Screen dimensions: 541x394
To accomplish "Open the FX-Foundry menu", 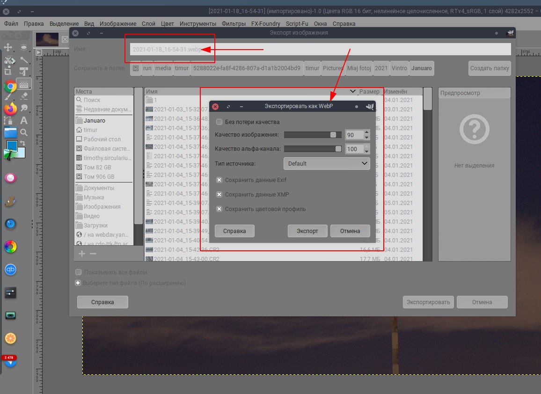I will coord(266,23).
